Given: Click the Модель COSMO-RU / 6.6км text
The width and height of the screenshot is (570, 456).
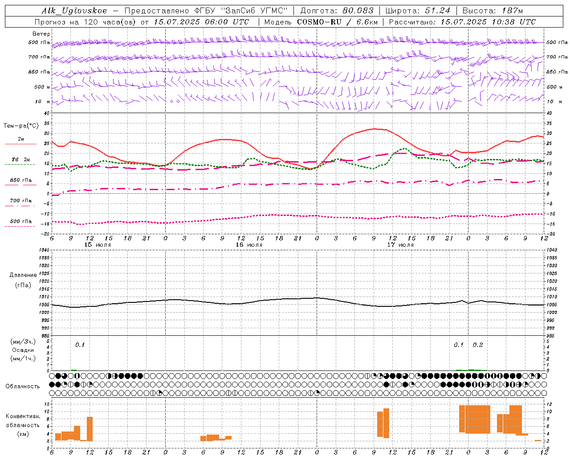Looking at the screenshot, I should [x=321, y=22].
